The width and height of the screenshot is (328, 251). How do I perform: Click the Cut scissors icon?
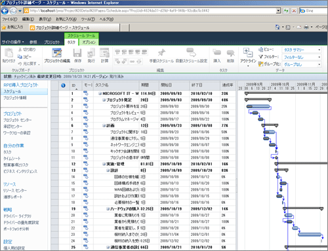[20, 50]
